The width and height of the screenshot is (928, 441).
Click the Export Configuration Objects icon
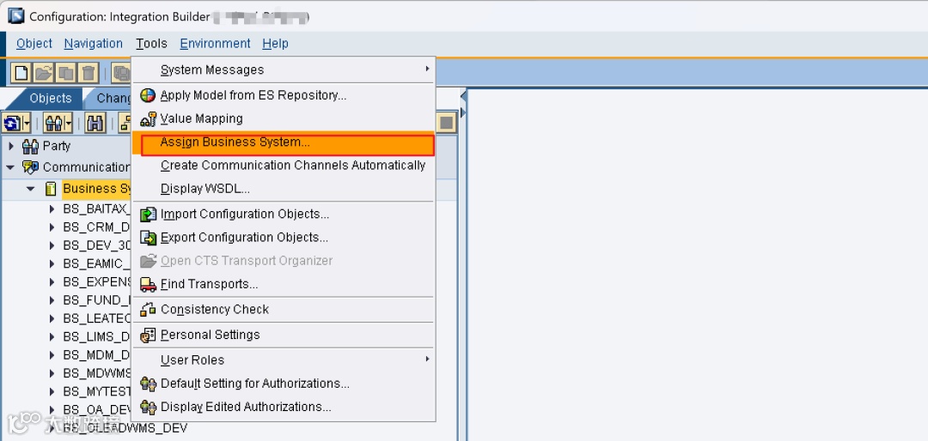(148, 238)
